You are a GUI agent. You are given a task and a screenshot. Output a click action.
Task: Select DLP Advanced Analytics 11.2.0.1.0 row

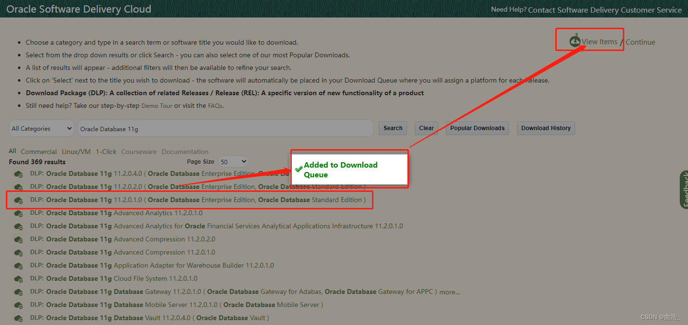point(116,213)
